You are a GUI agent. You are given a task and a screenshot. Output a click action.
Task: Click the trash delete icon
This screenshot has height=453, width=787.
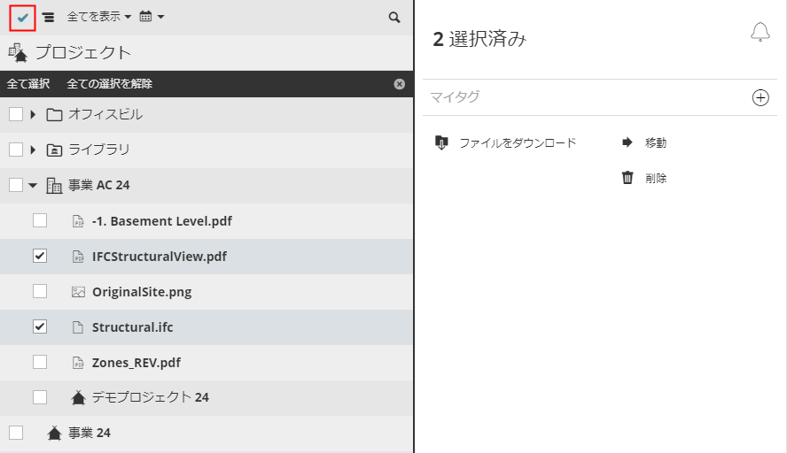click(627, 178)
